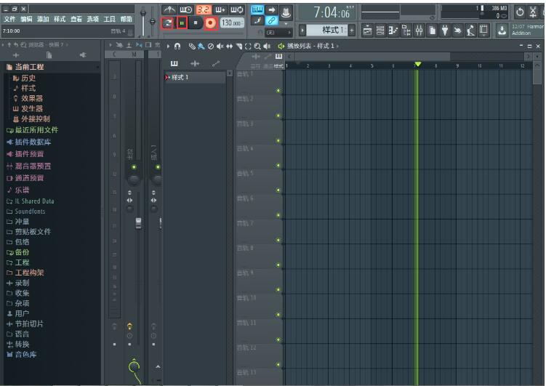Open the 查看 menu

[x=76, y=19]
